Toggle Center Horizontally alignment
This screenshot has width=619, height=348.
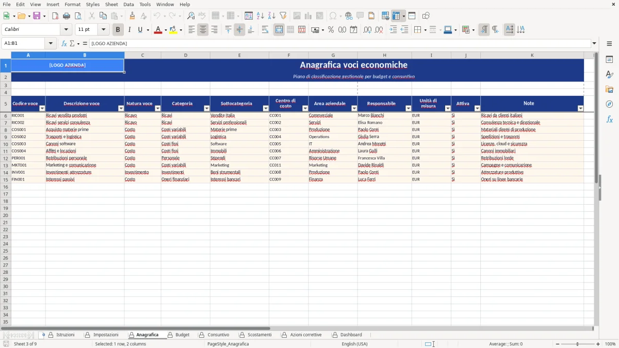coord(203,30)
